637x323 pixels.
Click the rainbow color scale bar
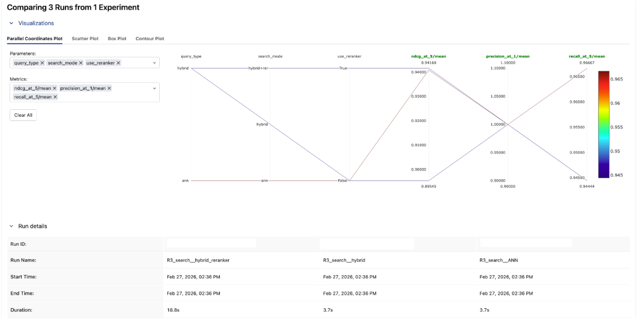[604, 124]
